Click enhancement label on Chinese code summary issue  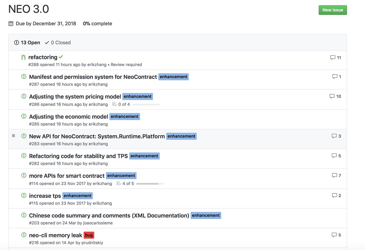206,216
